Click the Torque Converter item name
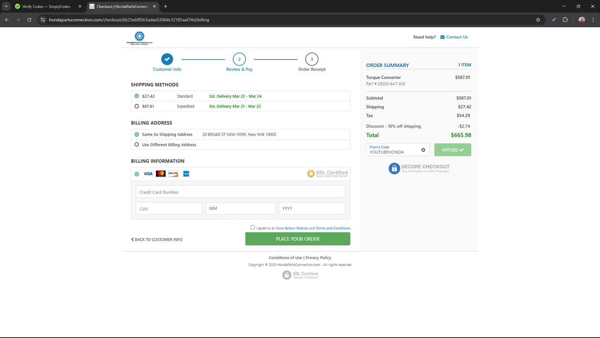This screenshot has width=600, height=338. [x=383, y=78]
